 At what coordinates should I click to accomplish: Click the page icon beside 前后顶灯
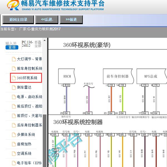pos(14,106)
